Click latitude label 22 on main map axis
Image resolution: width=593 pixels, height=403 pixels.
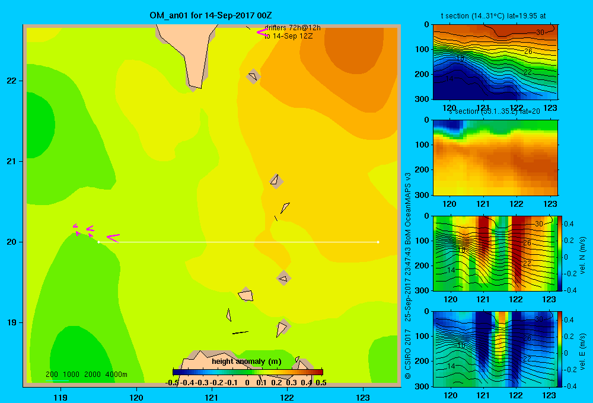point(12,81)
